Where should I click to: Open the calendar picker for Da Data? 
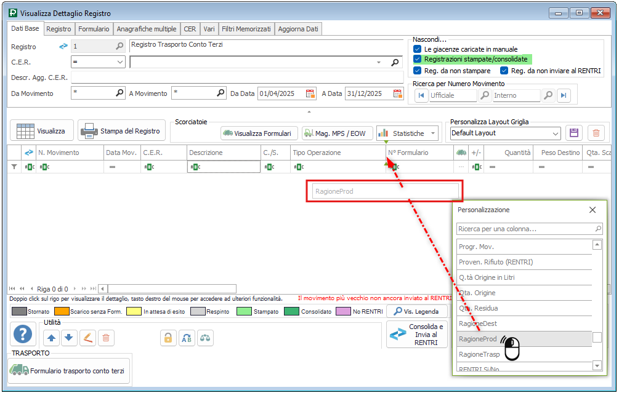311,93
